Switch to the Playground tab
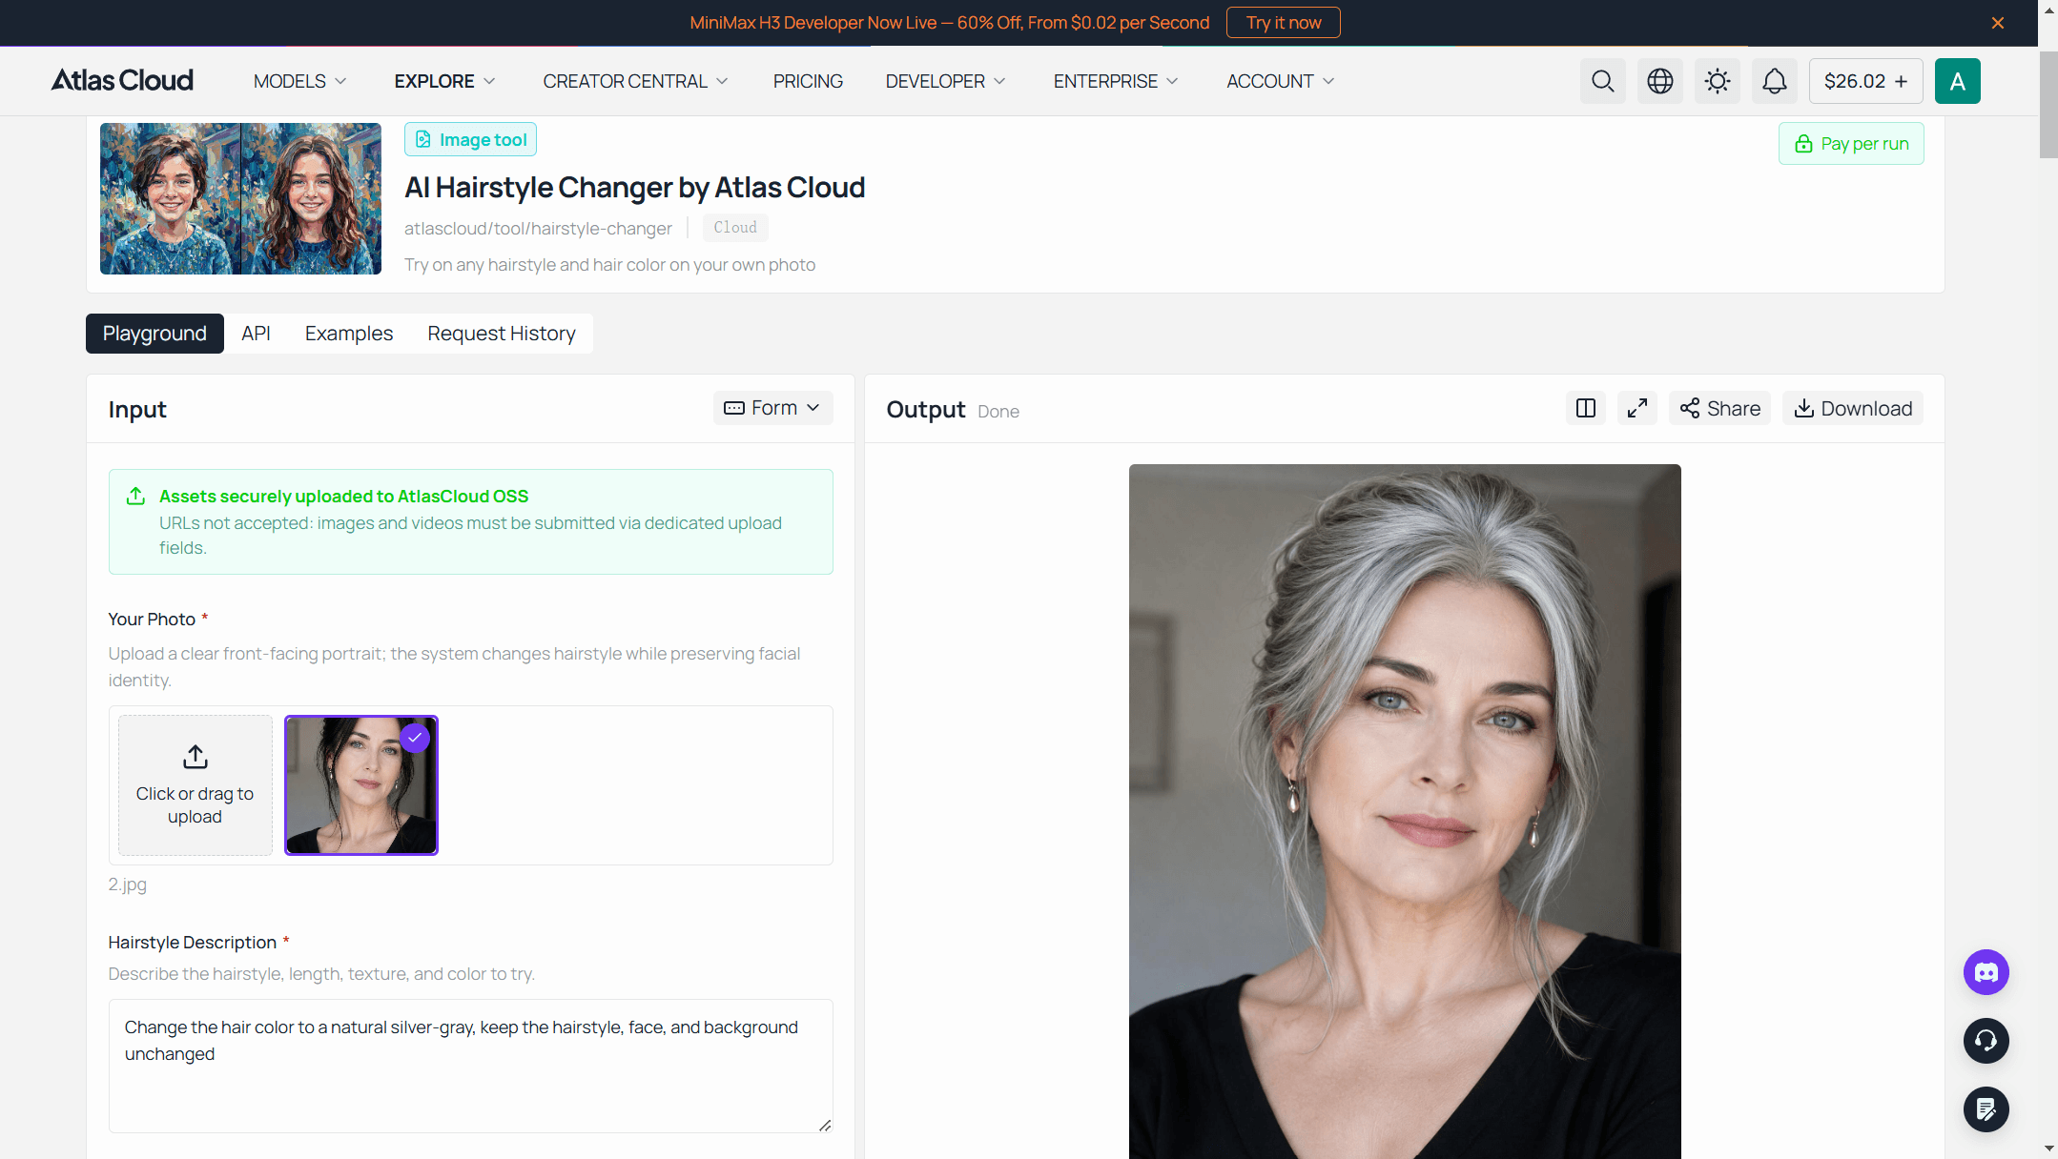Viewport: 2058px width, 1159px height. point(154,334)
